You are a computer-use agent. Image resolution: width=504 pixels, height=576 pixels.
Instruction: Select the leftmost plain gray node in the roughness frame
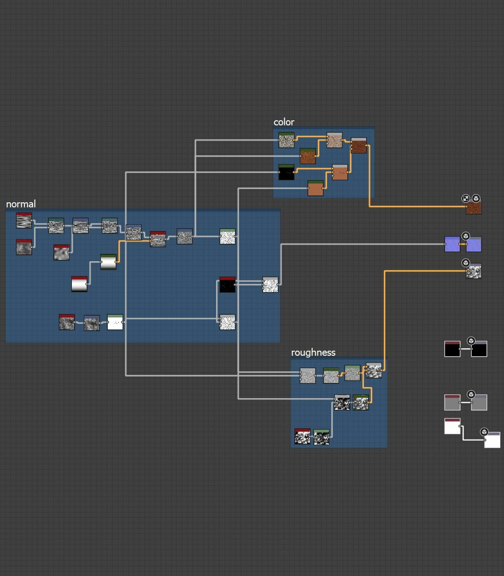point(307,376)
